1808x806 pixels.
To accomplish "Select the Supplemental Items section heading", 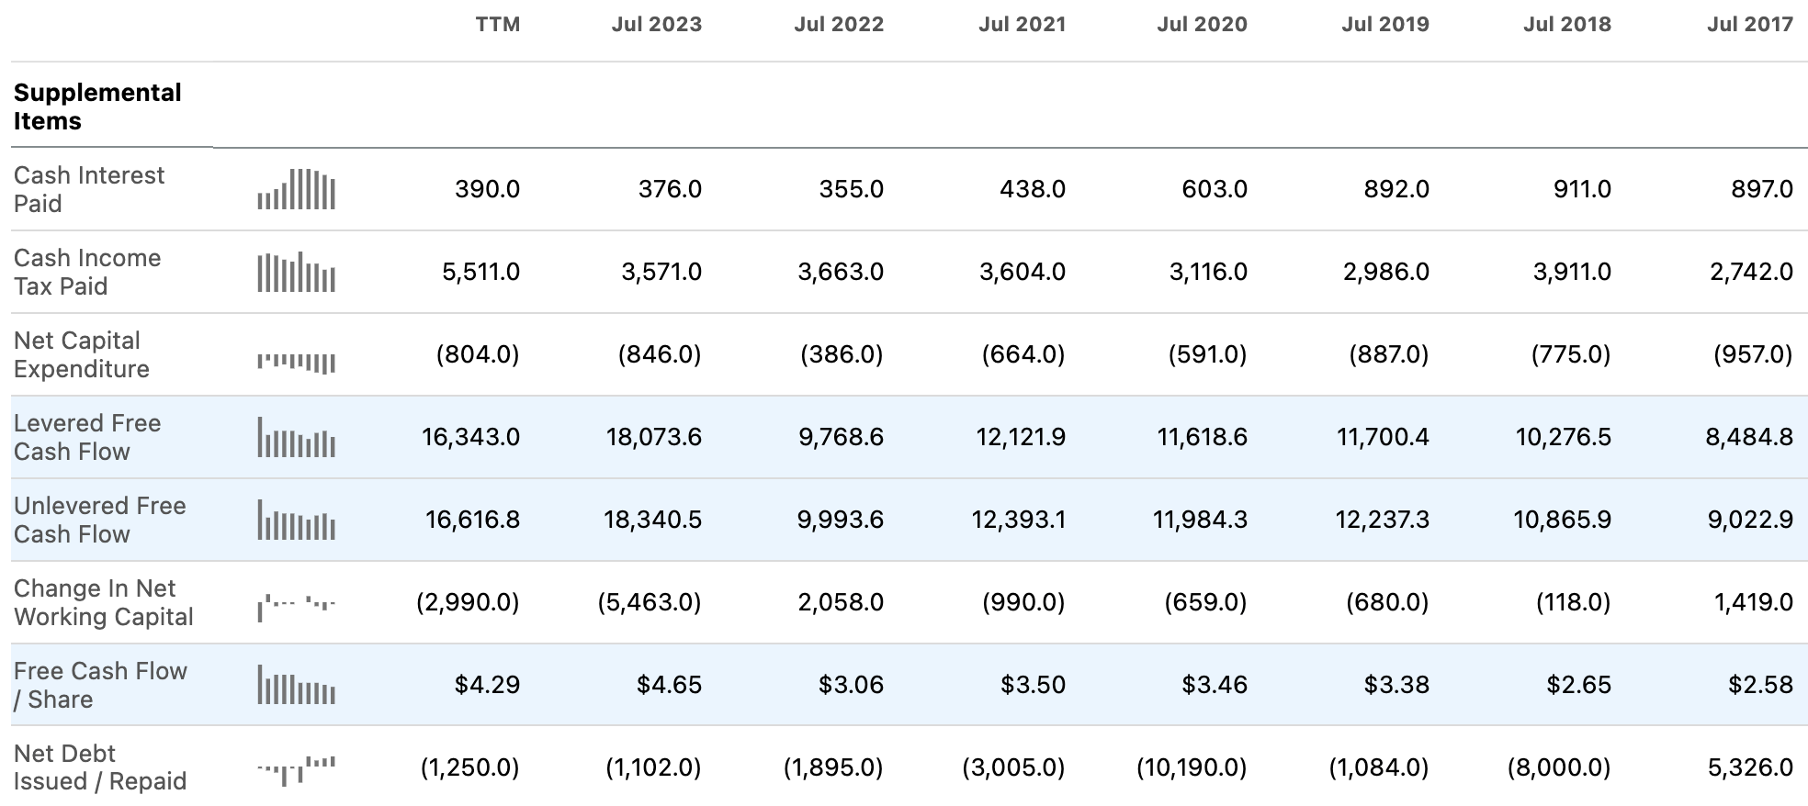I will tap(97, 106).
